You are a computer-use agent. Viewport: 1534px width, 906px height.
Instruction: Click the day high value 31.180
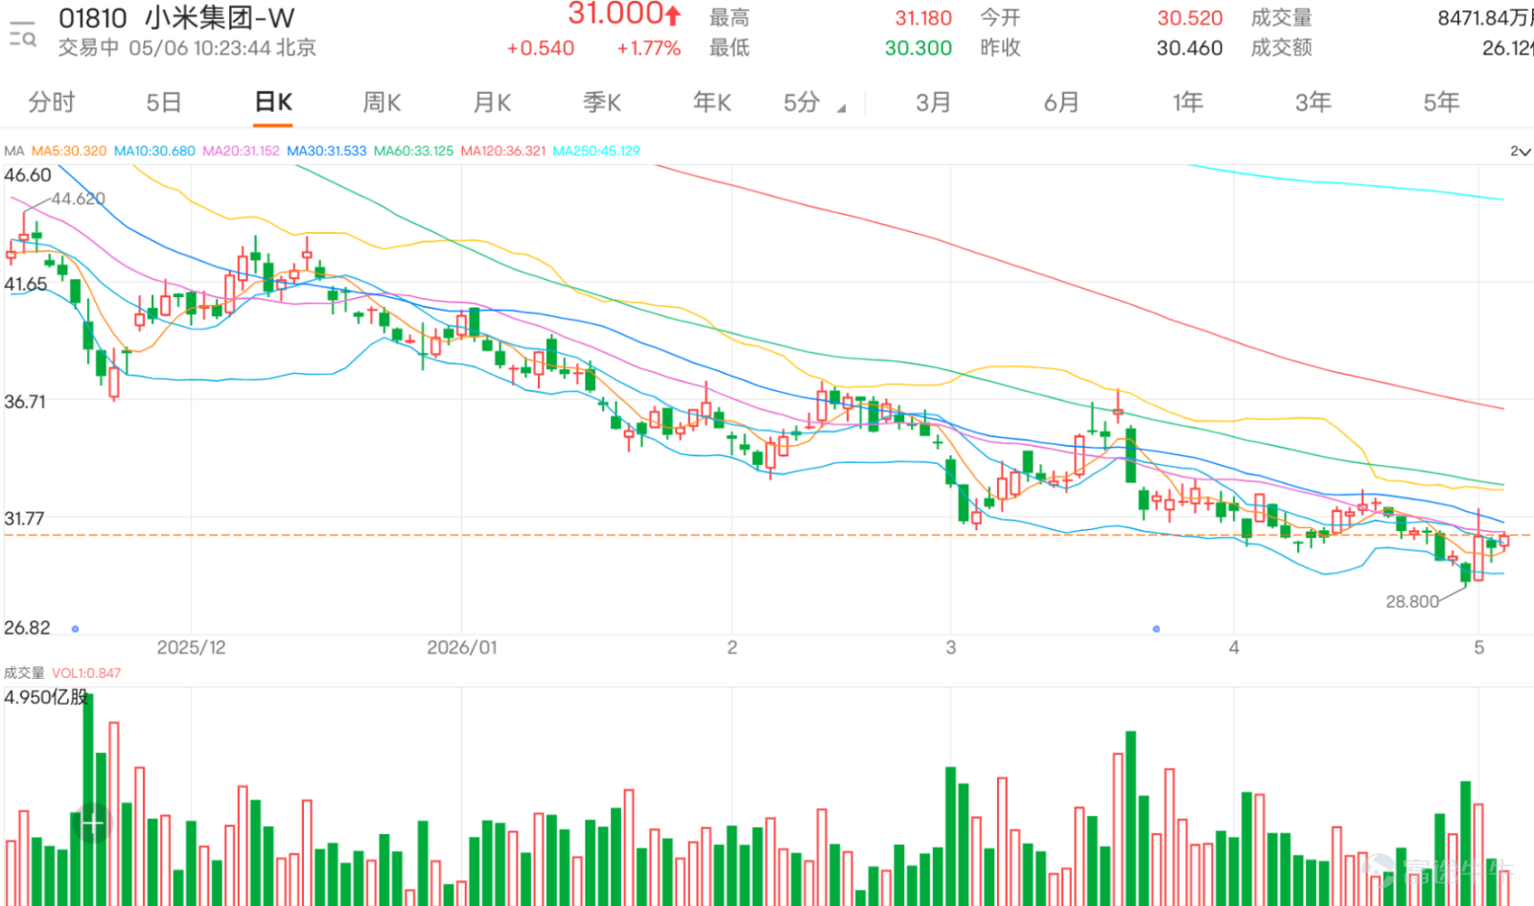[923, 18]
